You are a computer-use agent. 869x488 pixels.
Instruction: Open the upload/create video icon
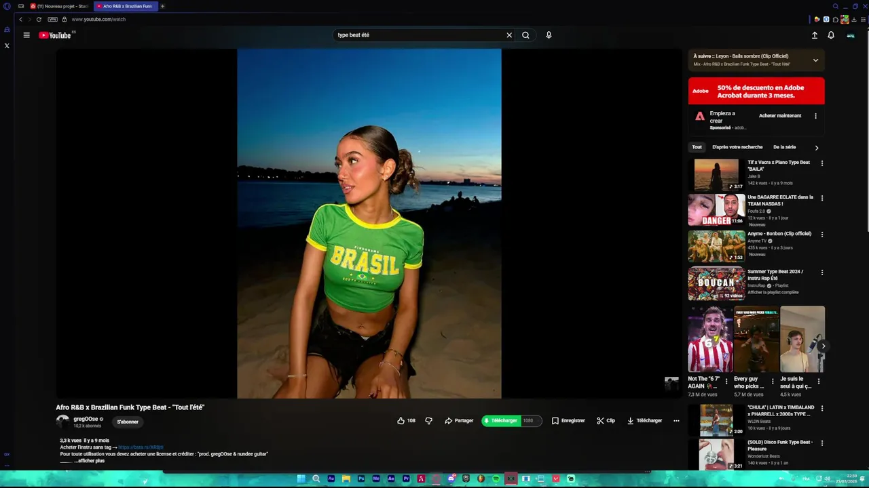pos(815,35)
